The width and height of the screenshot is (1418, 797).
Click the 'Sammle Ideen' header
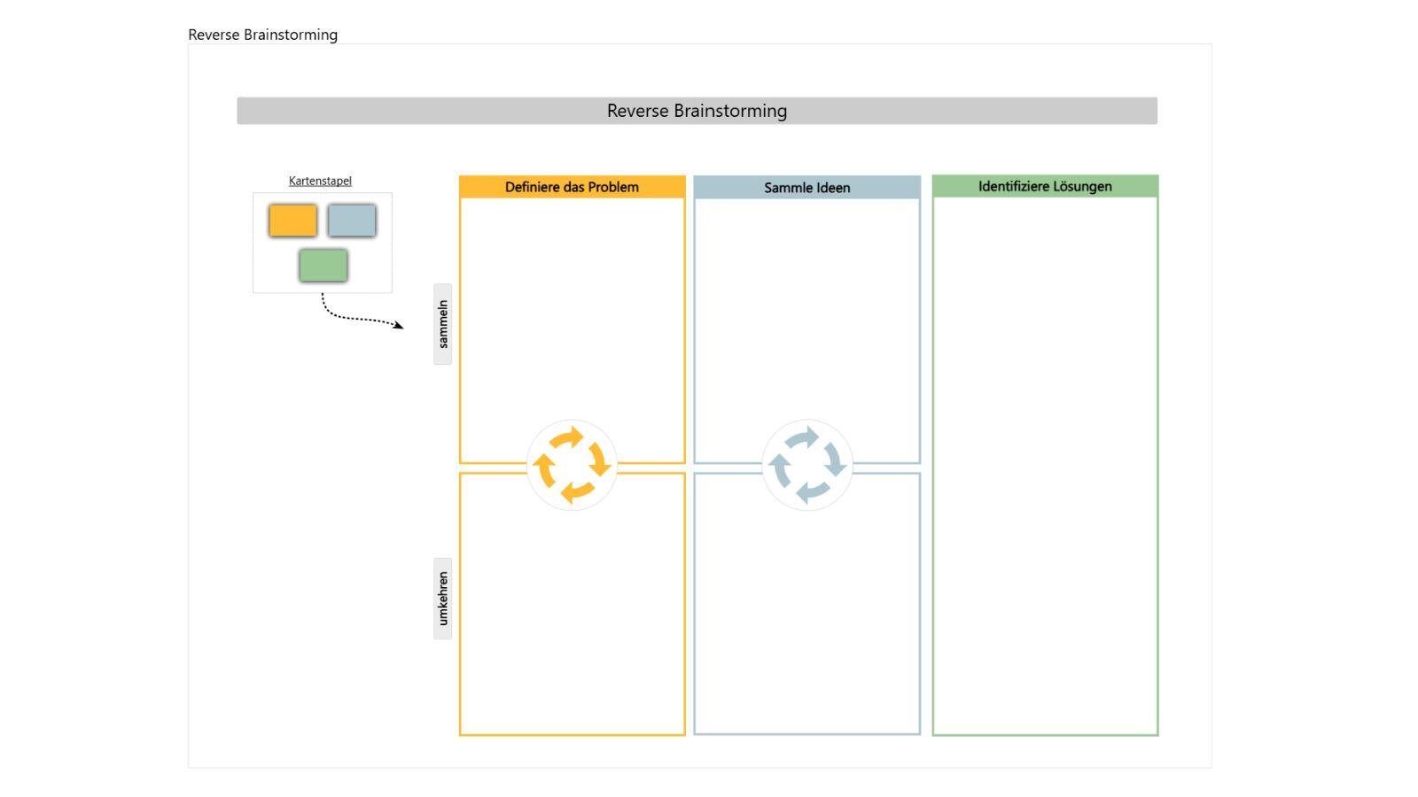coord(806,188)
